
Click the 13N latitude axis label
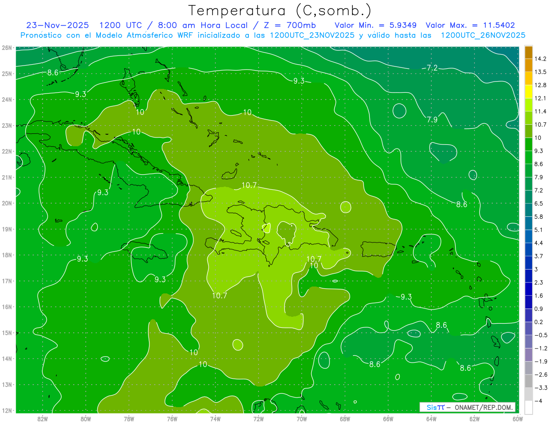(6, 384)
